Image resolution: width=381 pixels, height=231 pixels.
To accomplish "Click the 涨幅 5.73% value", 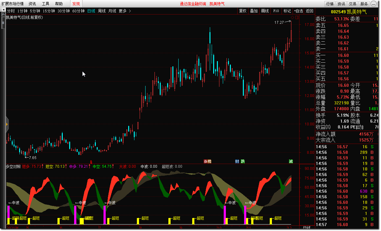I will click(343, 97).
